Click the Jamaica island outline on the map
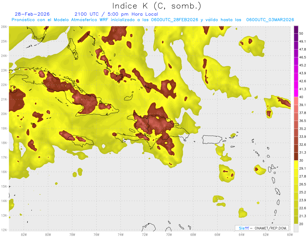This screenshot has width=308, height=238. [81, 141]
